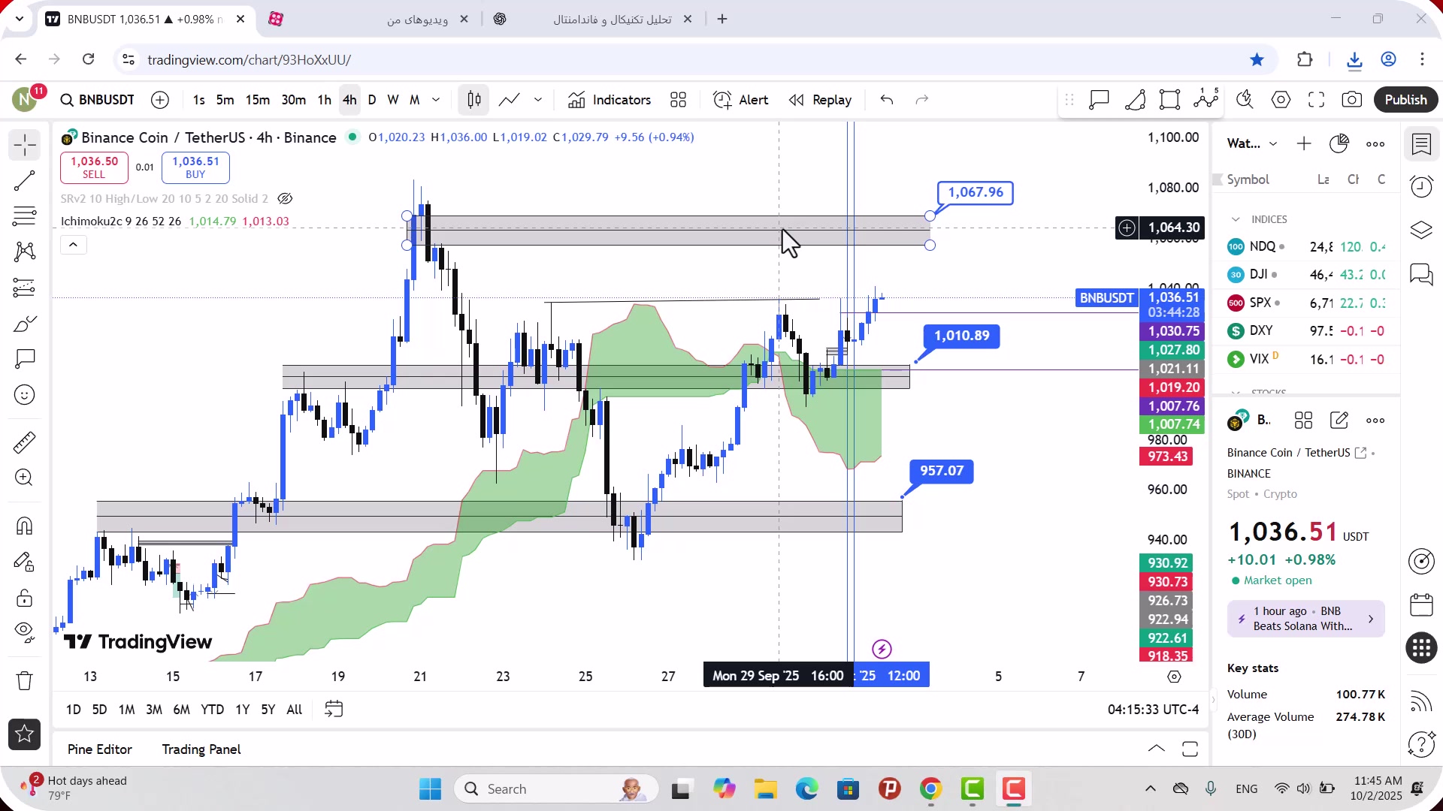Image resolution: width=1443 pixels, height=811 pixels.
Task: Select the ruler measure tool
Action: pos(25,442)
